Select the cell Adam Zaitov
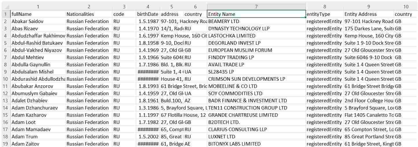418x147 pixels. point(38,144)
